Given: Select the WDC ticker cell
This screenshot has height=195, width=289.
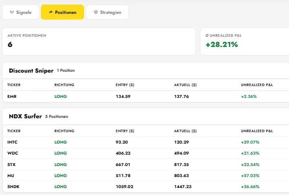Looking at the screenshot, I should pyautogui.click(x=13, y=153).
